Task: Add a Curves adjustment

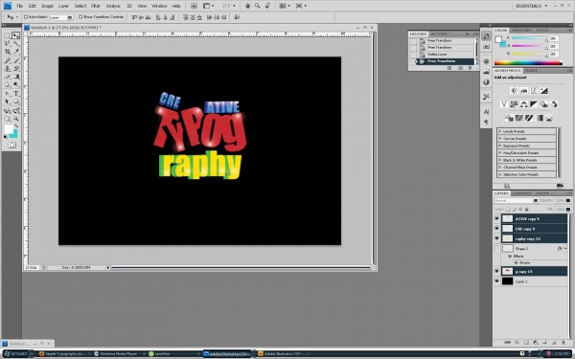Action: (x=534, y=91)
